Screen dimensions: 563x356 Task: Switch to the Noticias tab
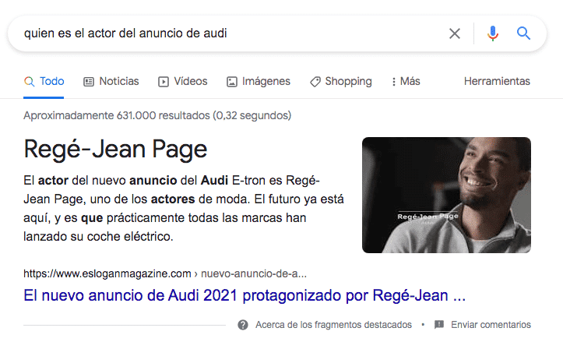click(111, 82)
